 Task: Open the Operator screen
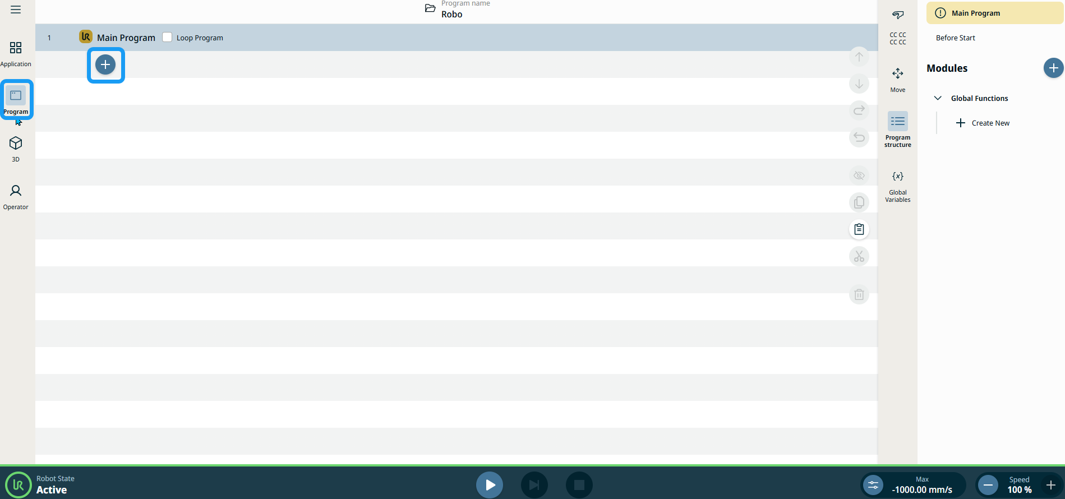point(16,196)
